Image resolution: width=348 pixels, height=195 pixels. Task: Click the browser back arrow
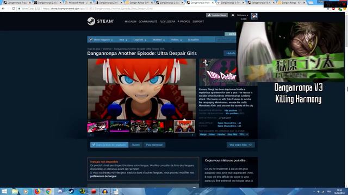tap(3, 9)
